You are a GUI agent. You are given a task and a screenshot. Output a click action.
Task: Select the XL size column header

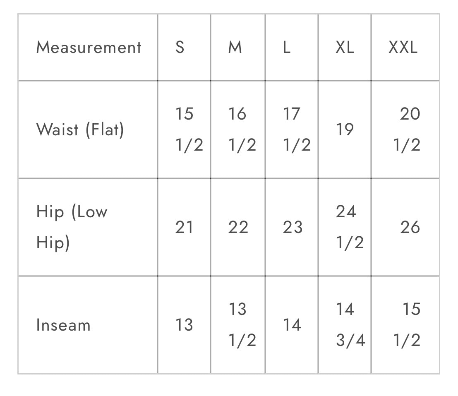click(345, 47)
